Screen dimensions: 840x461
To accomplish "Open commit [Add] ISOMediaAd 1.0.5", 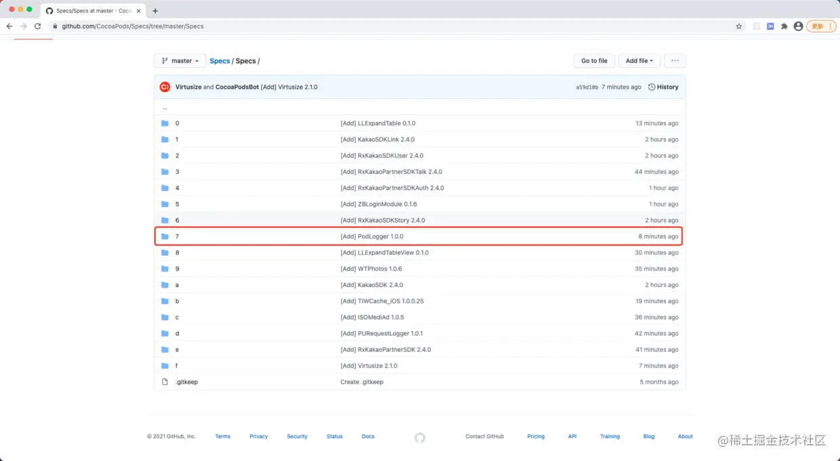I will tap(372, 317).
